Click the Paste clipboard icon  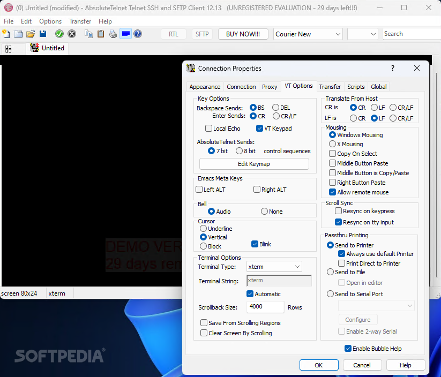pyautogui.click(x=101, y=34)
